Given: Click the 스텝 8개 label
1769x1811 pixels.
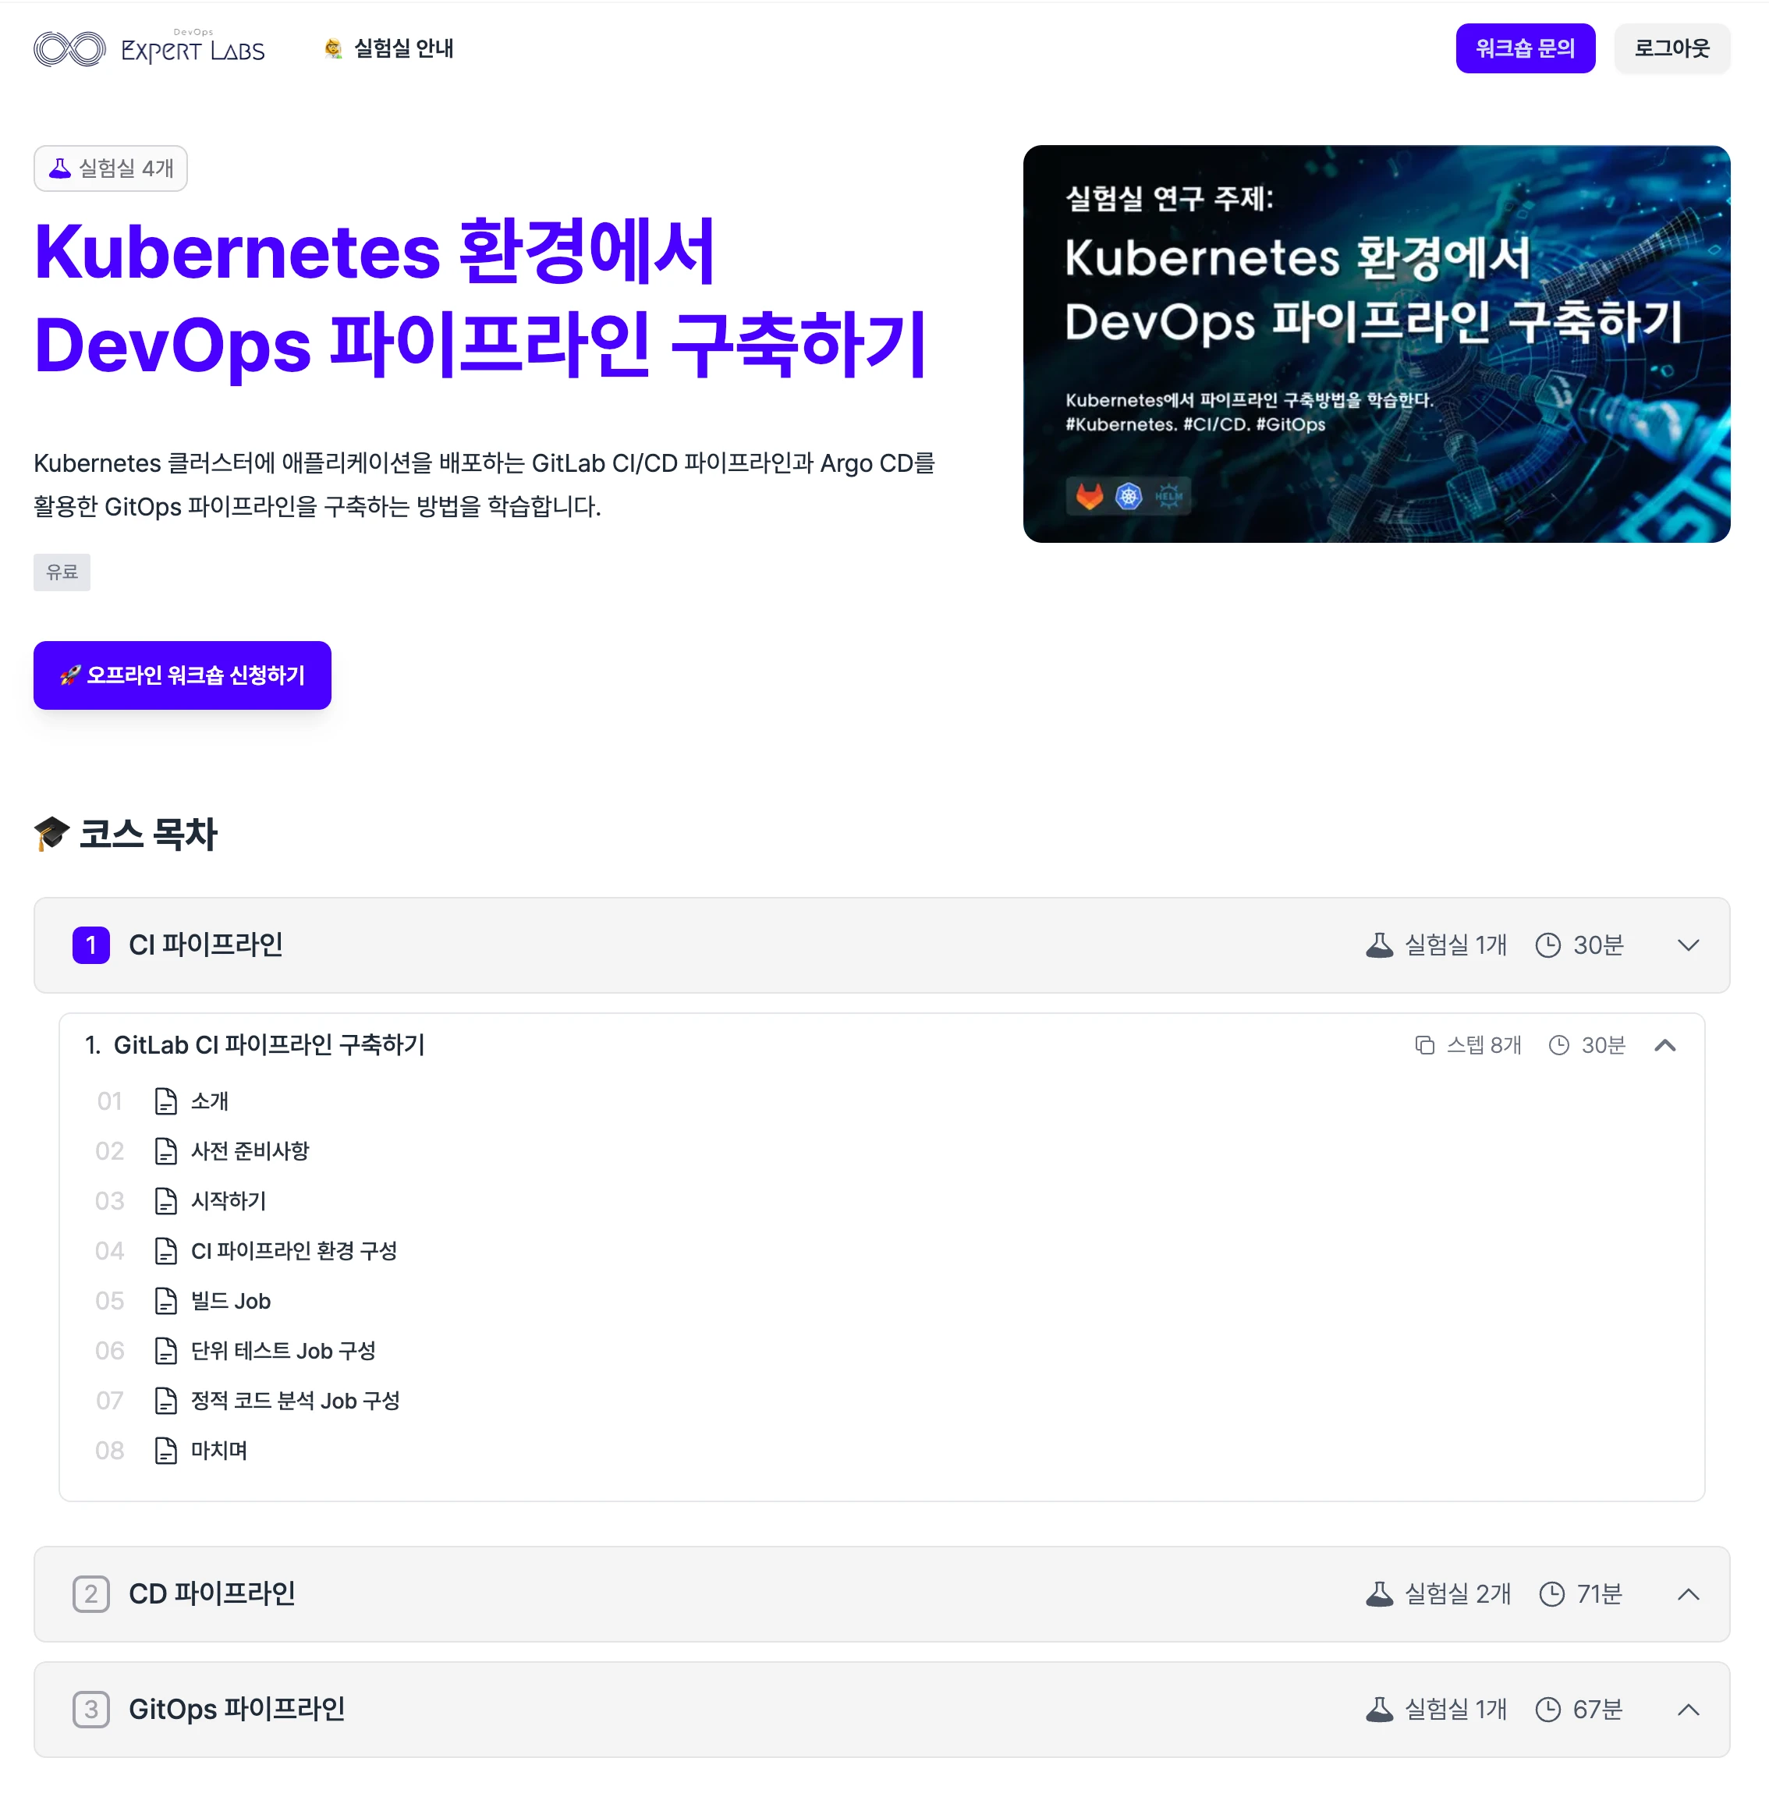Looking at the screenshot, I should click(1484, 1045).
